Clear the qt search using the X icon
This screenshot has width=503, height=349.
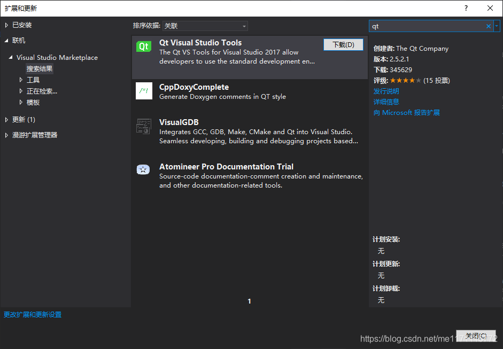click(488, 26)
